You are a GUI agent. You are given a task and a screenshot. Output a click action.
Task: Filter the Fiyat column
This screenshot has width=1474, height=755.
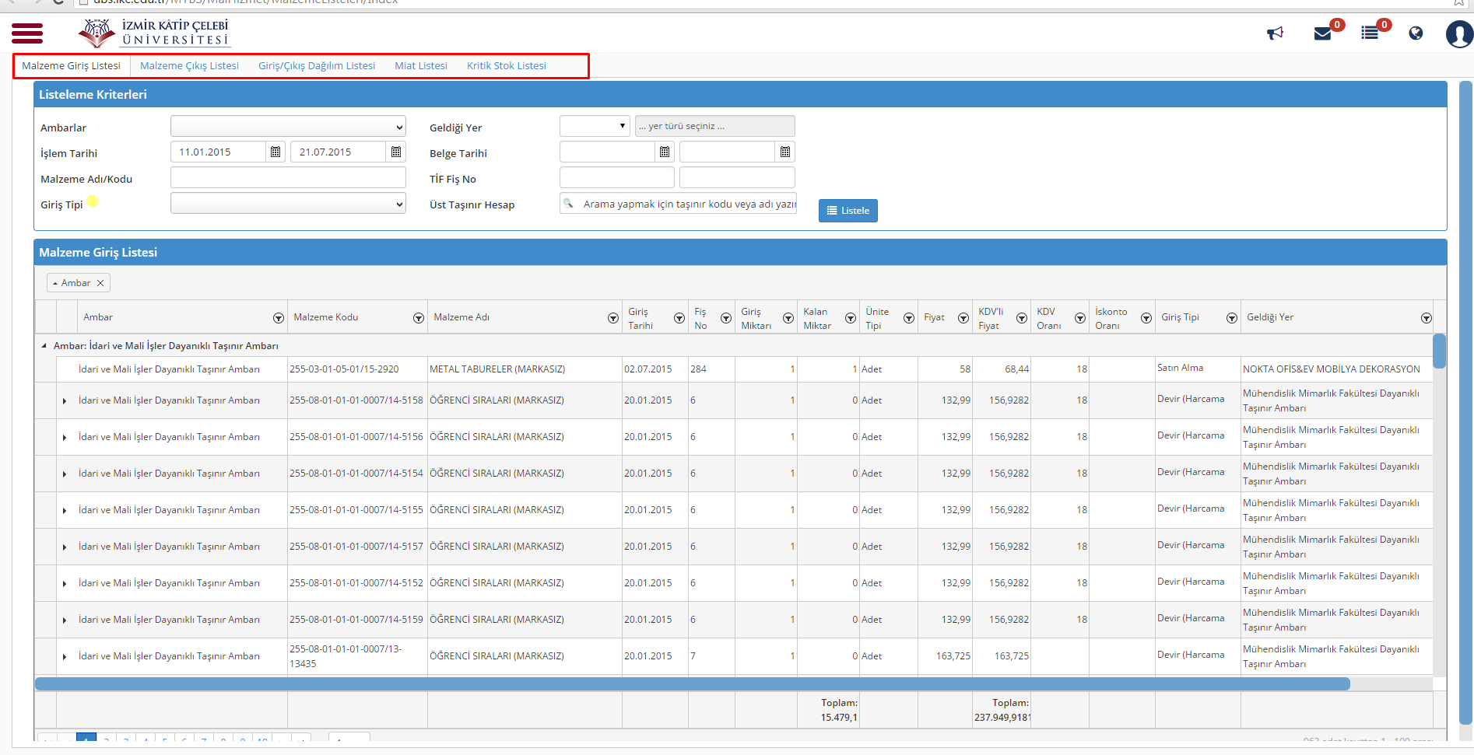pos(963,318)
